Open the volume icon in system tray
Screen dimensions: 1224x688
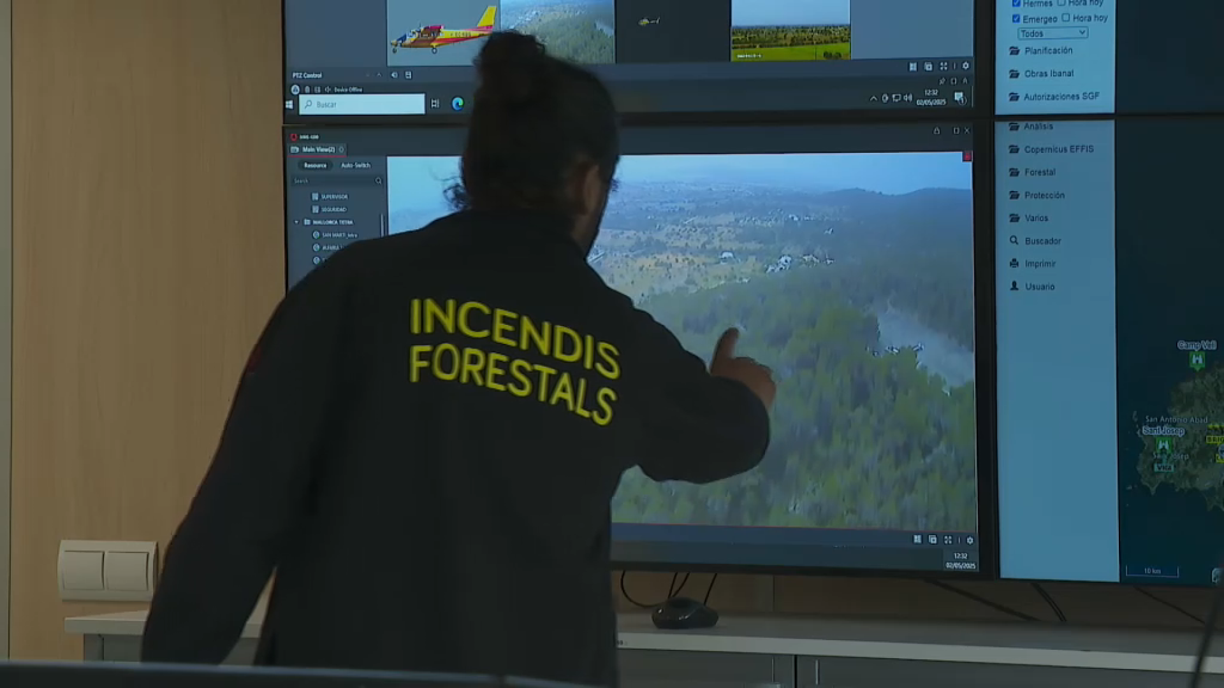(x=908, y=97)
